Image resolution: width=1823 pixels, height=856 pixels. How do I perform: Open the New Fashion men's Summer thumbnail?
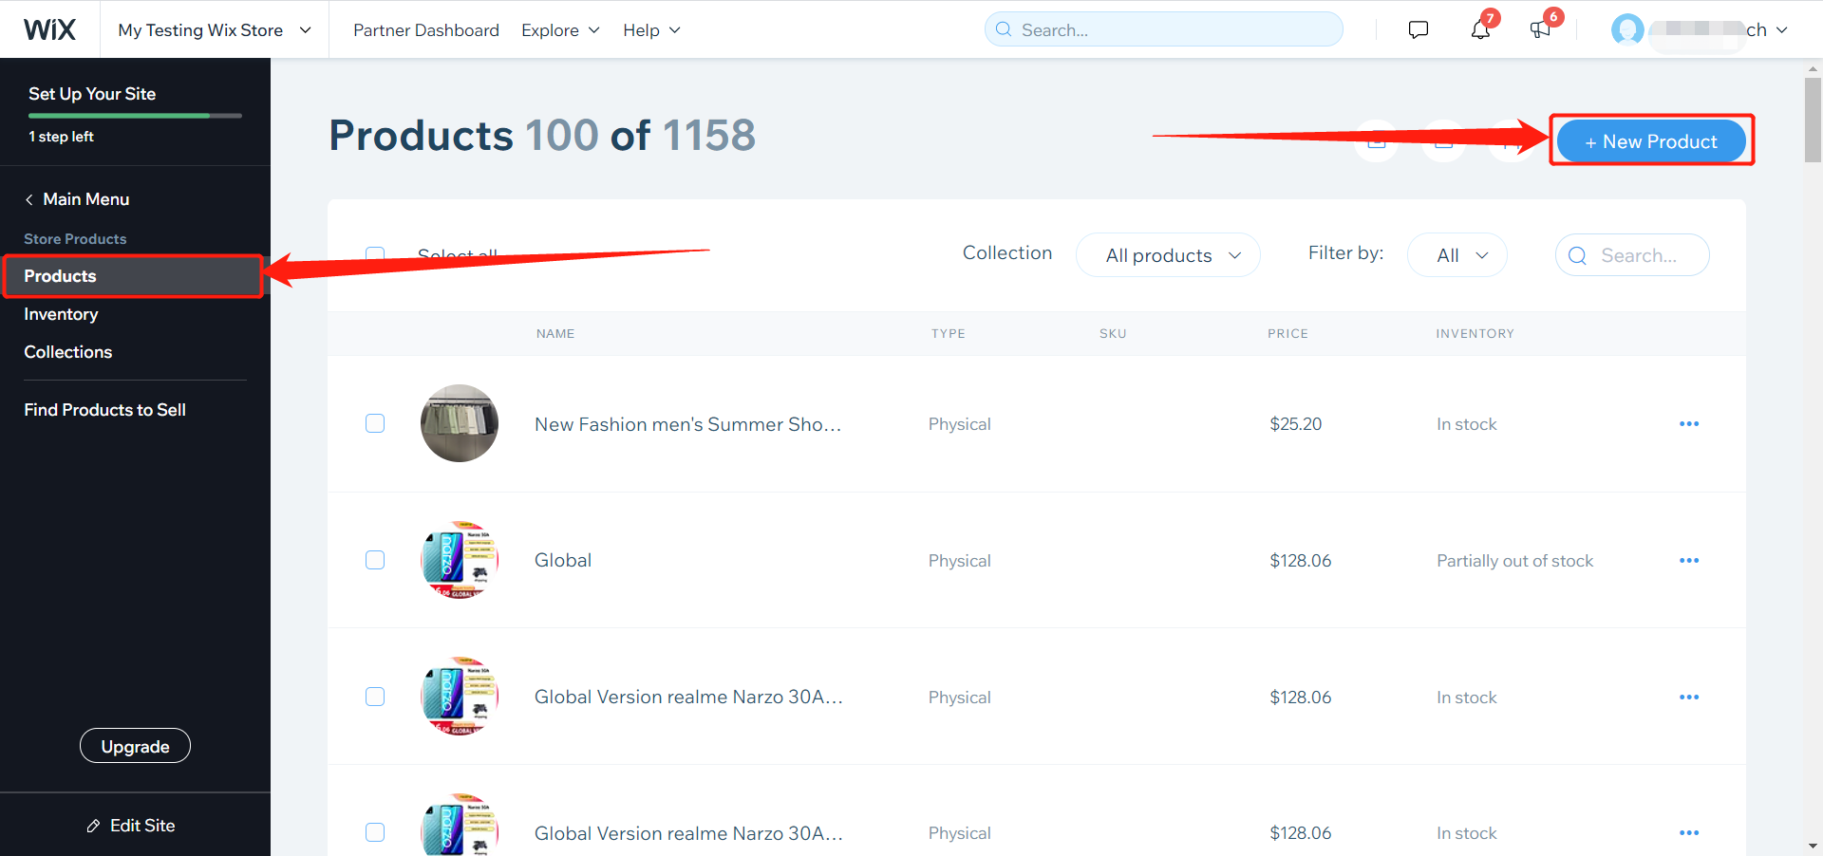[x=460, y=423]
